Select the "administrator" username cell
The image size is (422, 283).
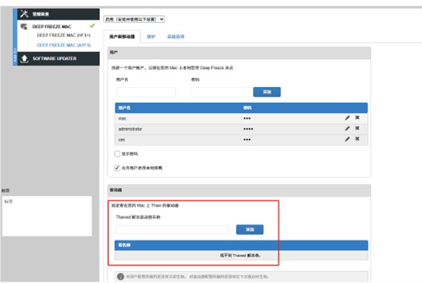(130, 129)
